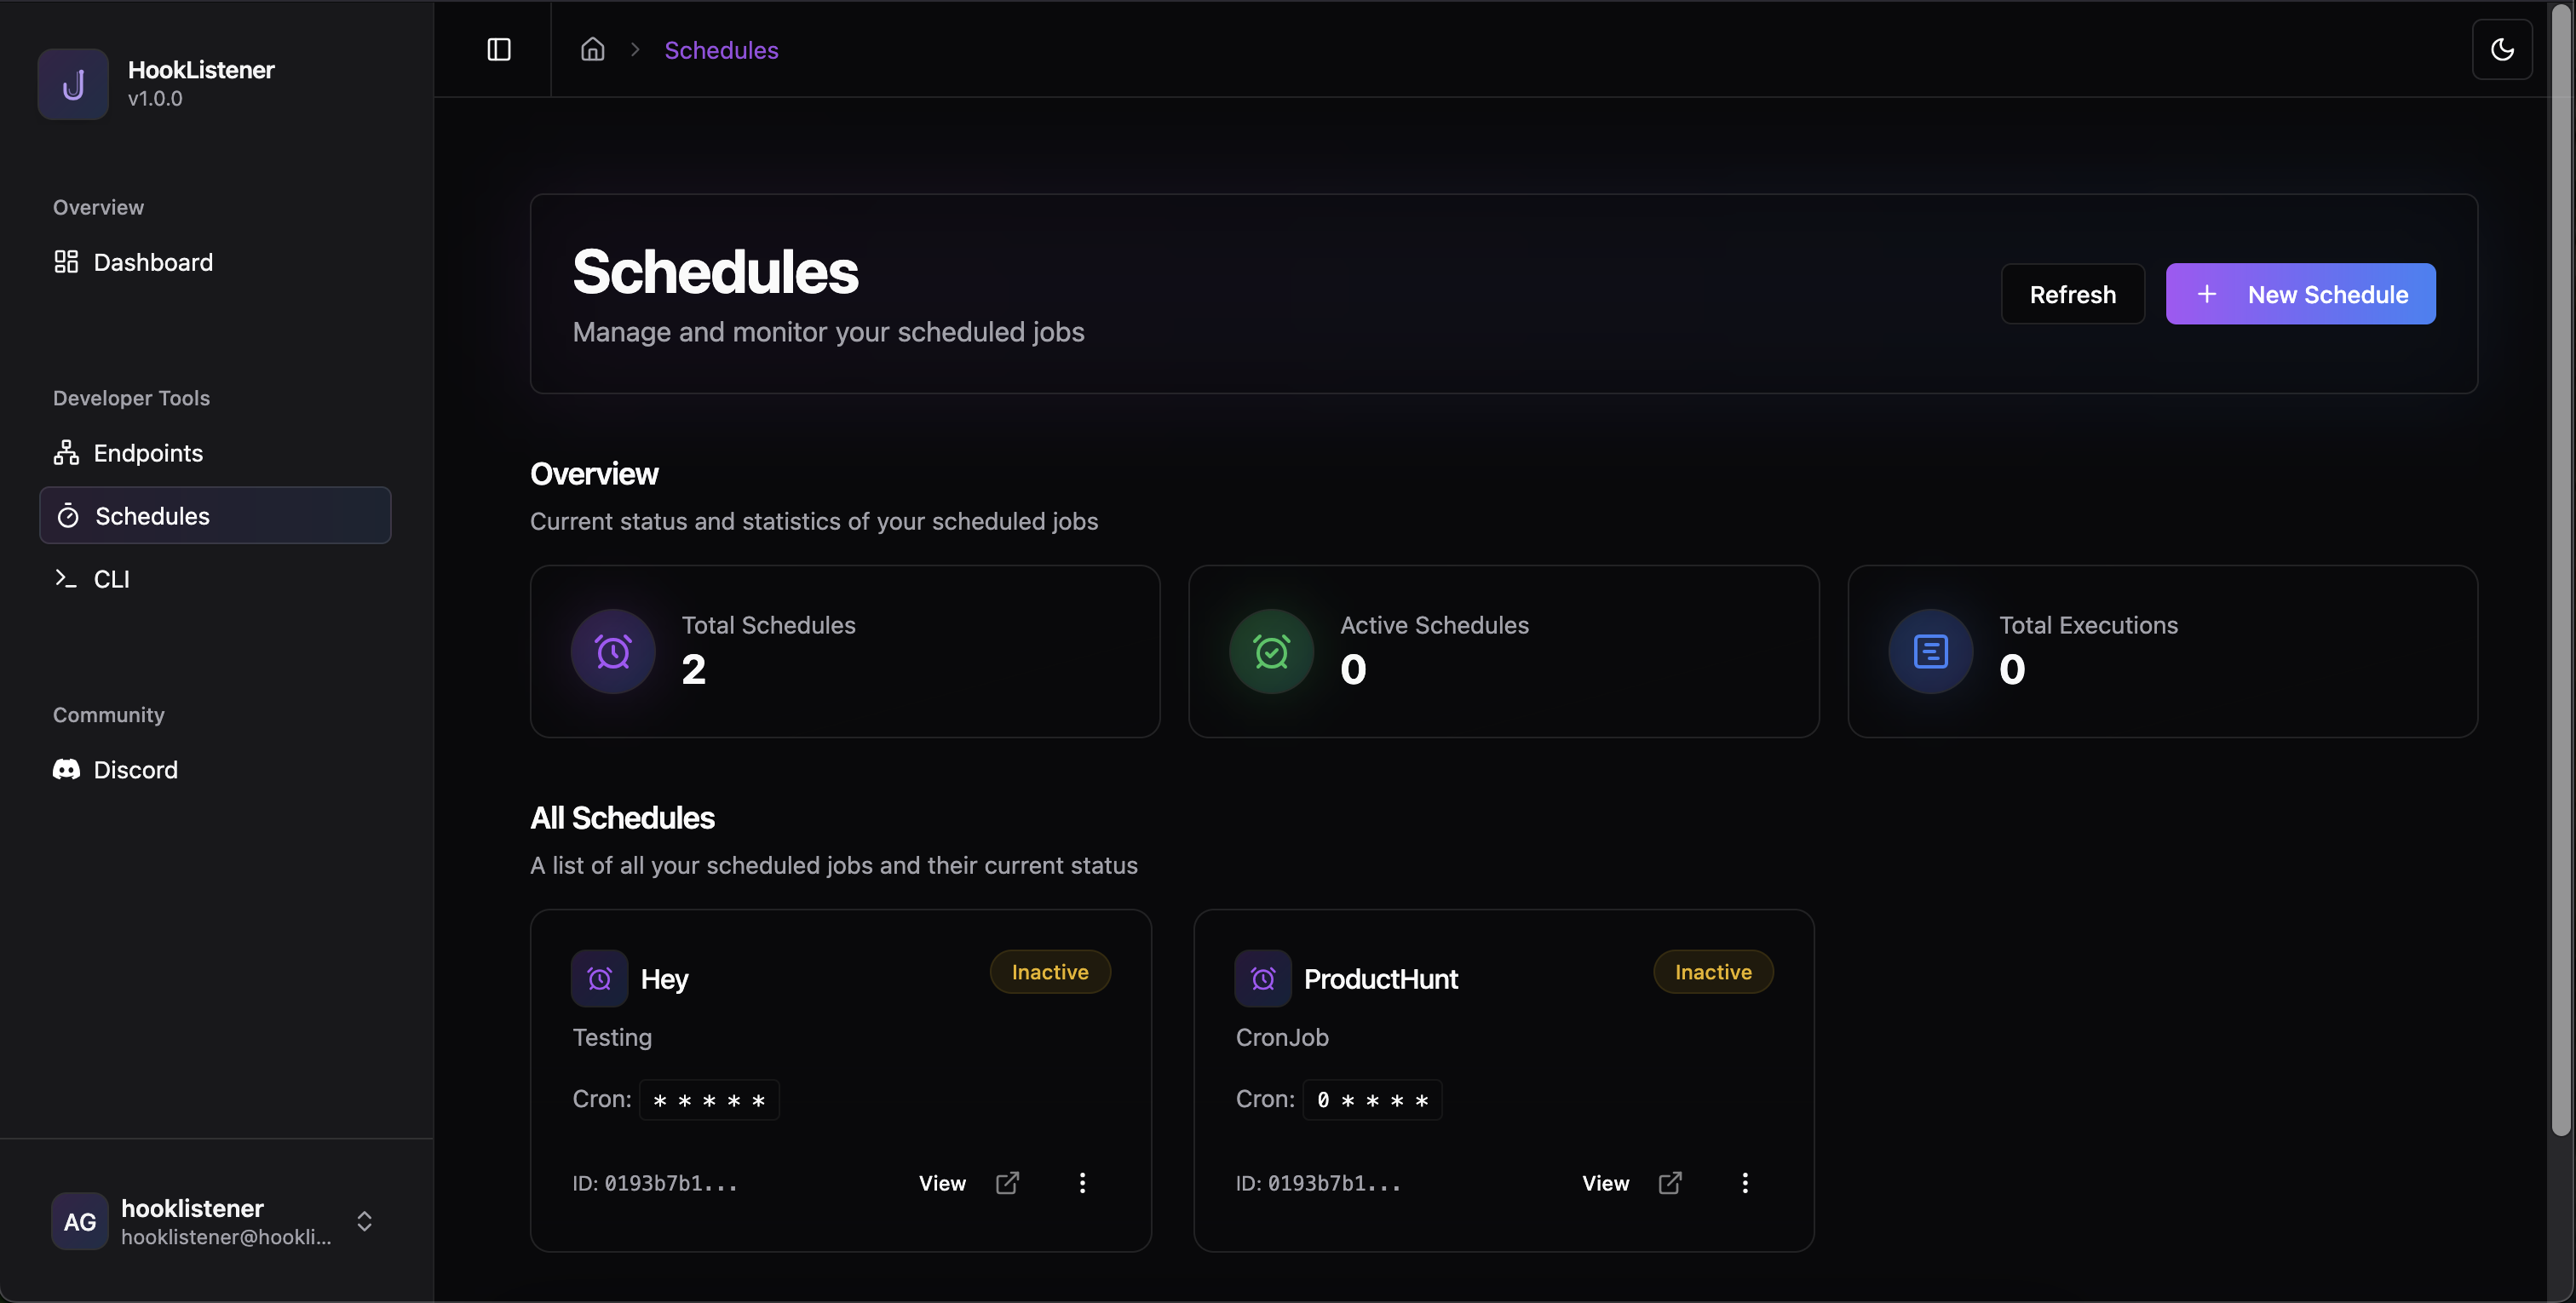Viewport: 2576px width, 1303px height.
Task: Go to Endpoints in the sidebar
Action: pyautogui.click(x=147, y=453)
